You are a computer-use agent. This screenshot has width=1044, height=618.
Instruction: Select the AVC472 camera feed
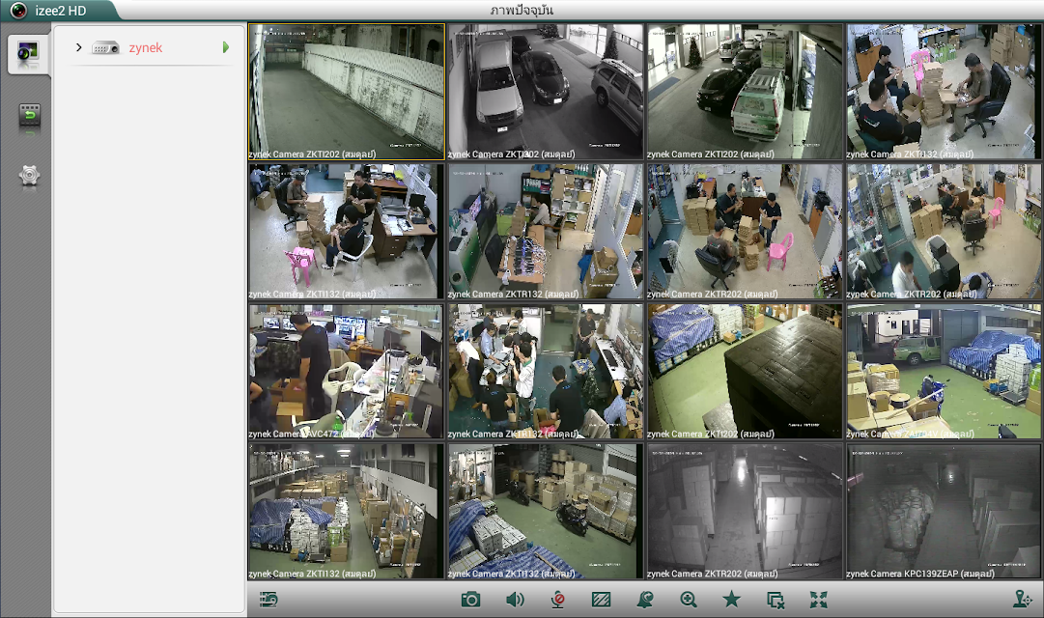click(346, 372)
